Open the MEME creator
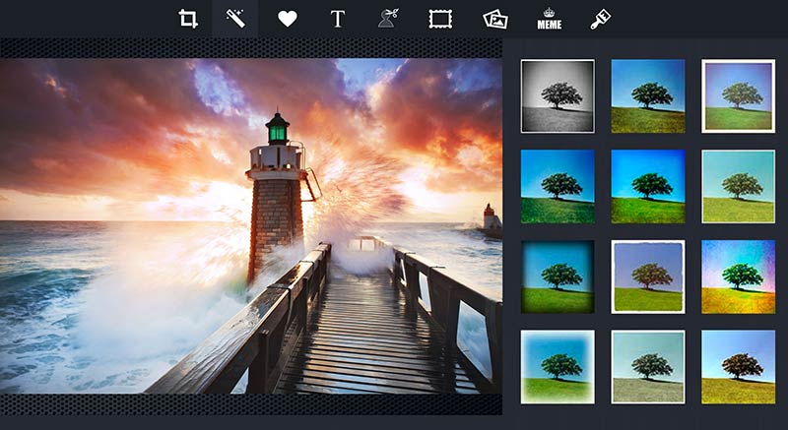Image resolution: width=788 pixels, height=430 pixels. (x=549, y=19)
